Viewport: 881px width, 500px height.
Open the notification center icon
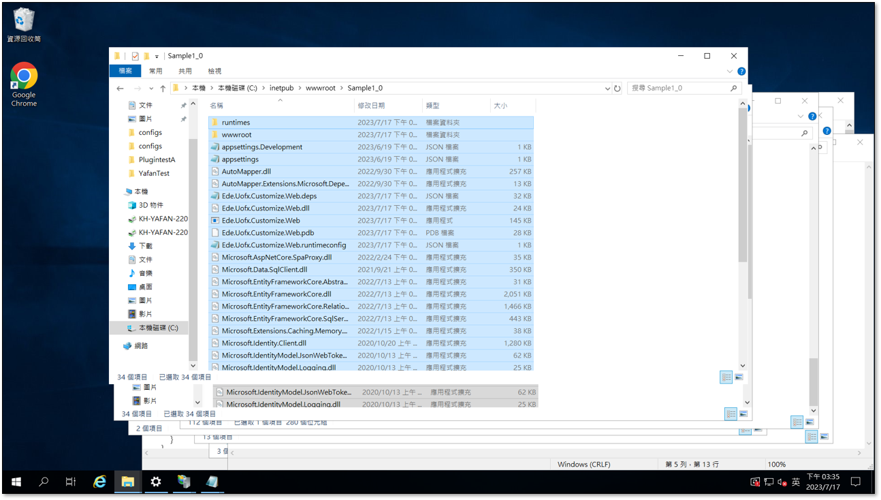coord(856,482)
